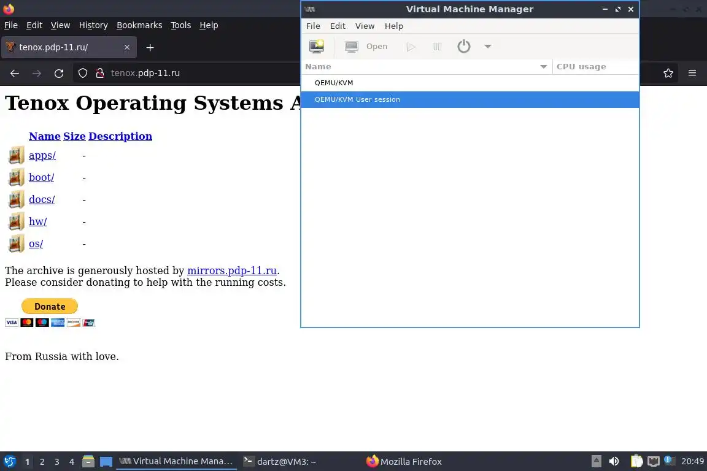The image size is (707, 471).
Task: Switch to workspace 4
Action: pyautogui.click(x=72, y=462)
